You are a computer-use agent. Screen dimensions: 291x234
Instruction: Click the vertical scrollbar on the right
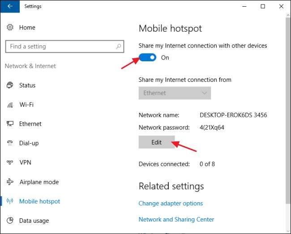[288, 111]
